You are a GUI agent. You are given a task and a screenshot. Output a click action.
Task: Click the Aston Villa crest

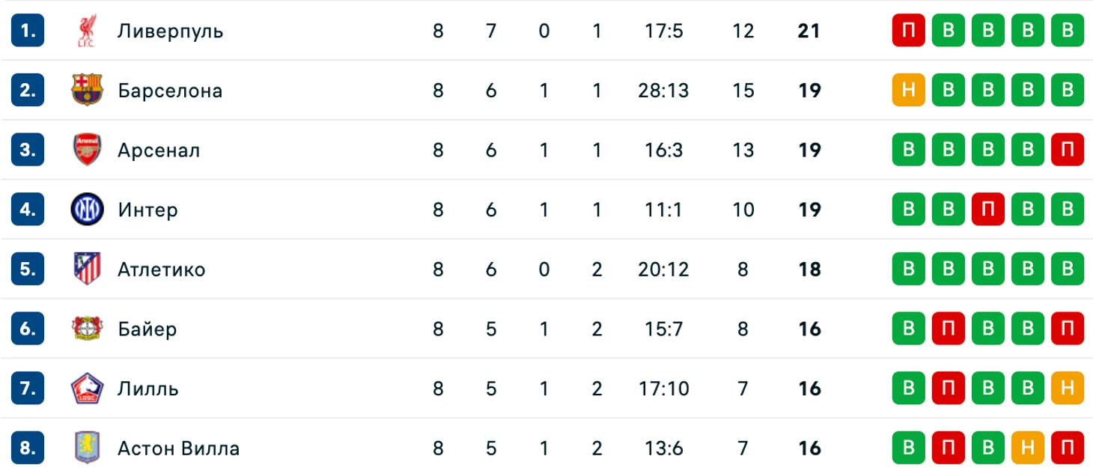click(x=88, y=449)
